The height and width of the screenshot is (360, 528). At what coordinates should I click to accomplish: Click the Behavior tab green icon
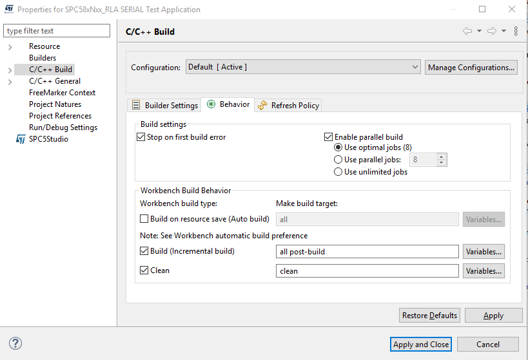[211, 104]
